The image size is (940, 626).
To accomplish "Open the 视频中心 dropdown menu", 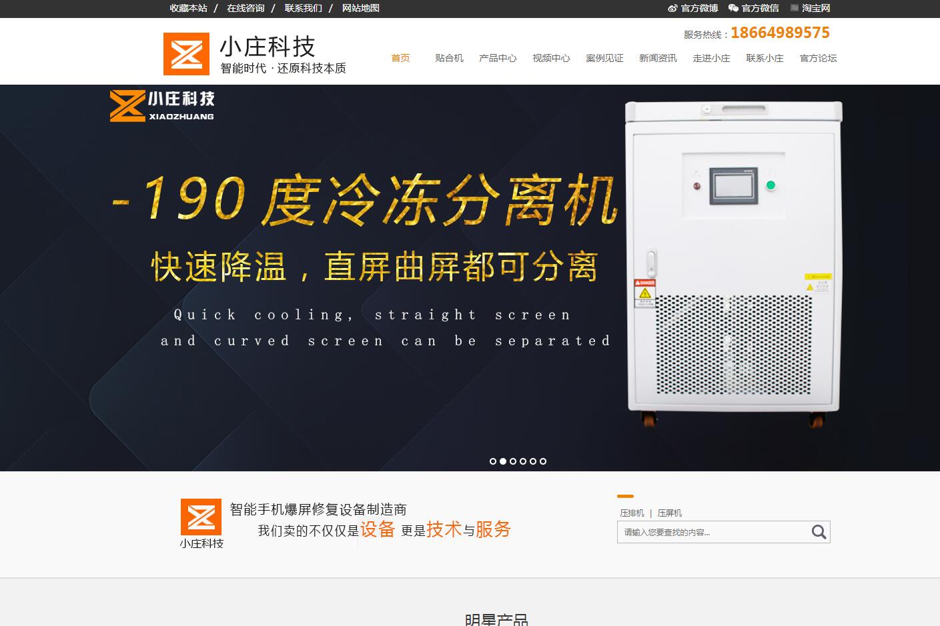I will tap(550, 58).
